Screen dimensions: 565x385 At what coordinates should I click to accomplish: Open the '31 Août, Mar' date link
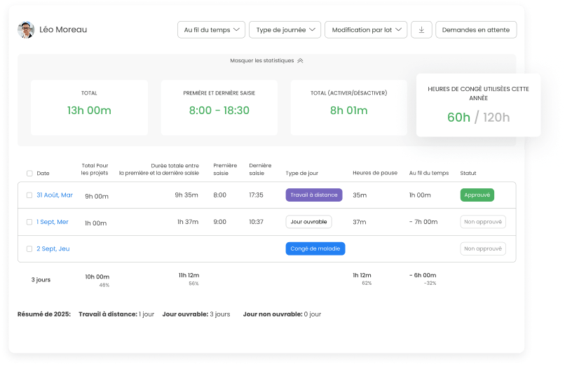point(55,195)
